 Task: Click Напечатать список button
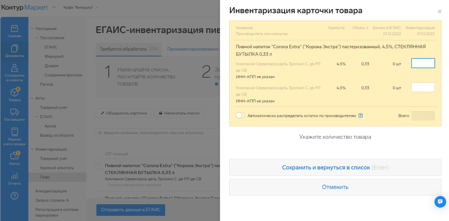(x=179, y=113)
